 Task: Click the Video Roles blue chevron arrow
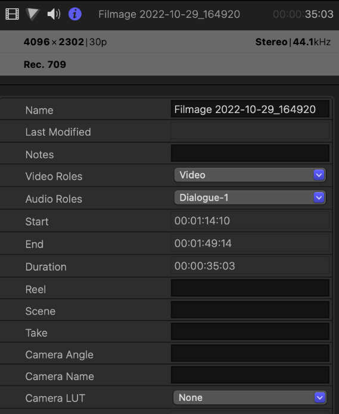point(319,175)
